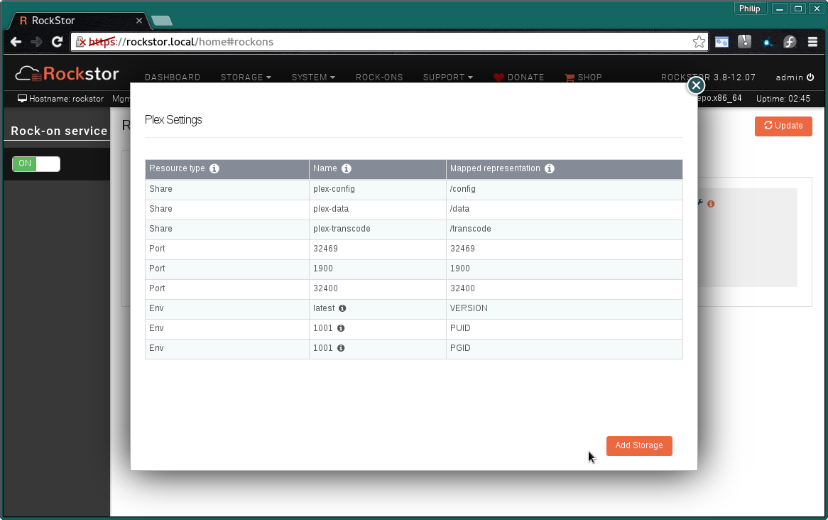
Task: Click the red info icon behind the dialog
Action: (711, 204)
